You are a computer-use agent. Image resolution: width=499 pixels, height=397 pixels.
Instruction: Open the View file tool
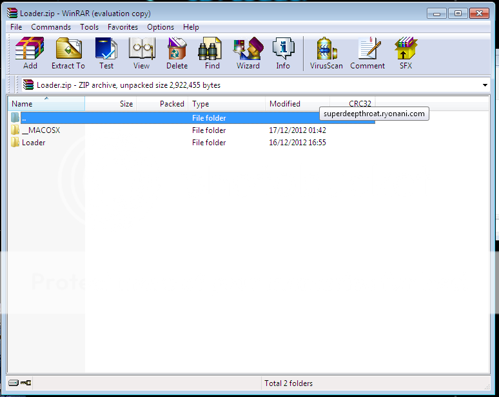[x=141, y=53]
